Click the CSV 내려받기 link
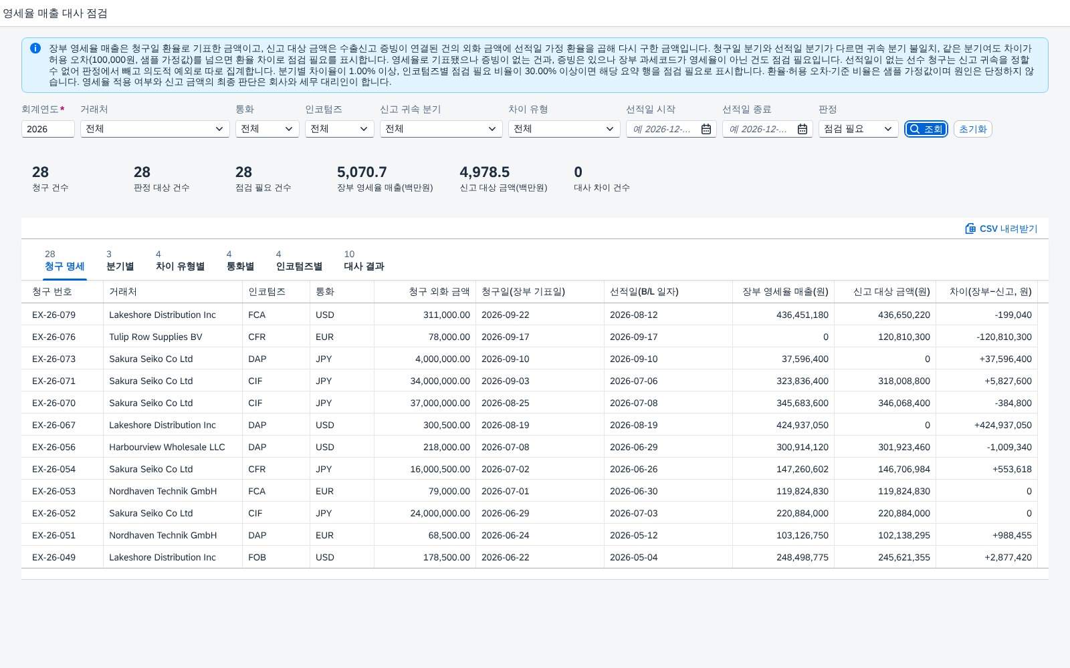 pos(1001,228)
